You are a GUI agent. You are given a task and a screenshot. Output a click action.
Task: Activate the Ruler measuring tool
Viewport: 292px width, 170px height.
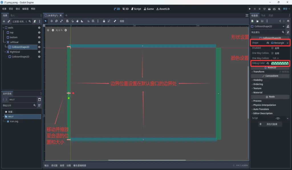tap(82, 21)
